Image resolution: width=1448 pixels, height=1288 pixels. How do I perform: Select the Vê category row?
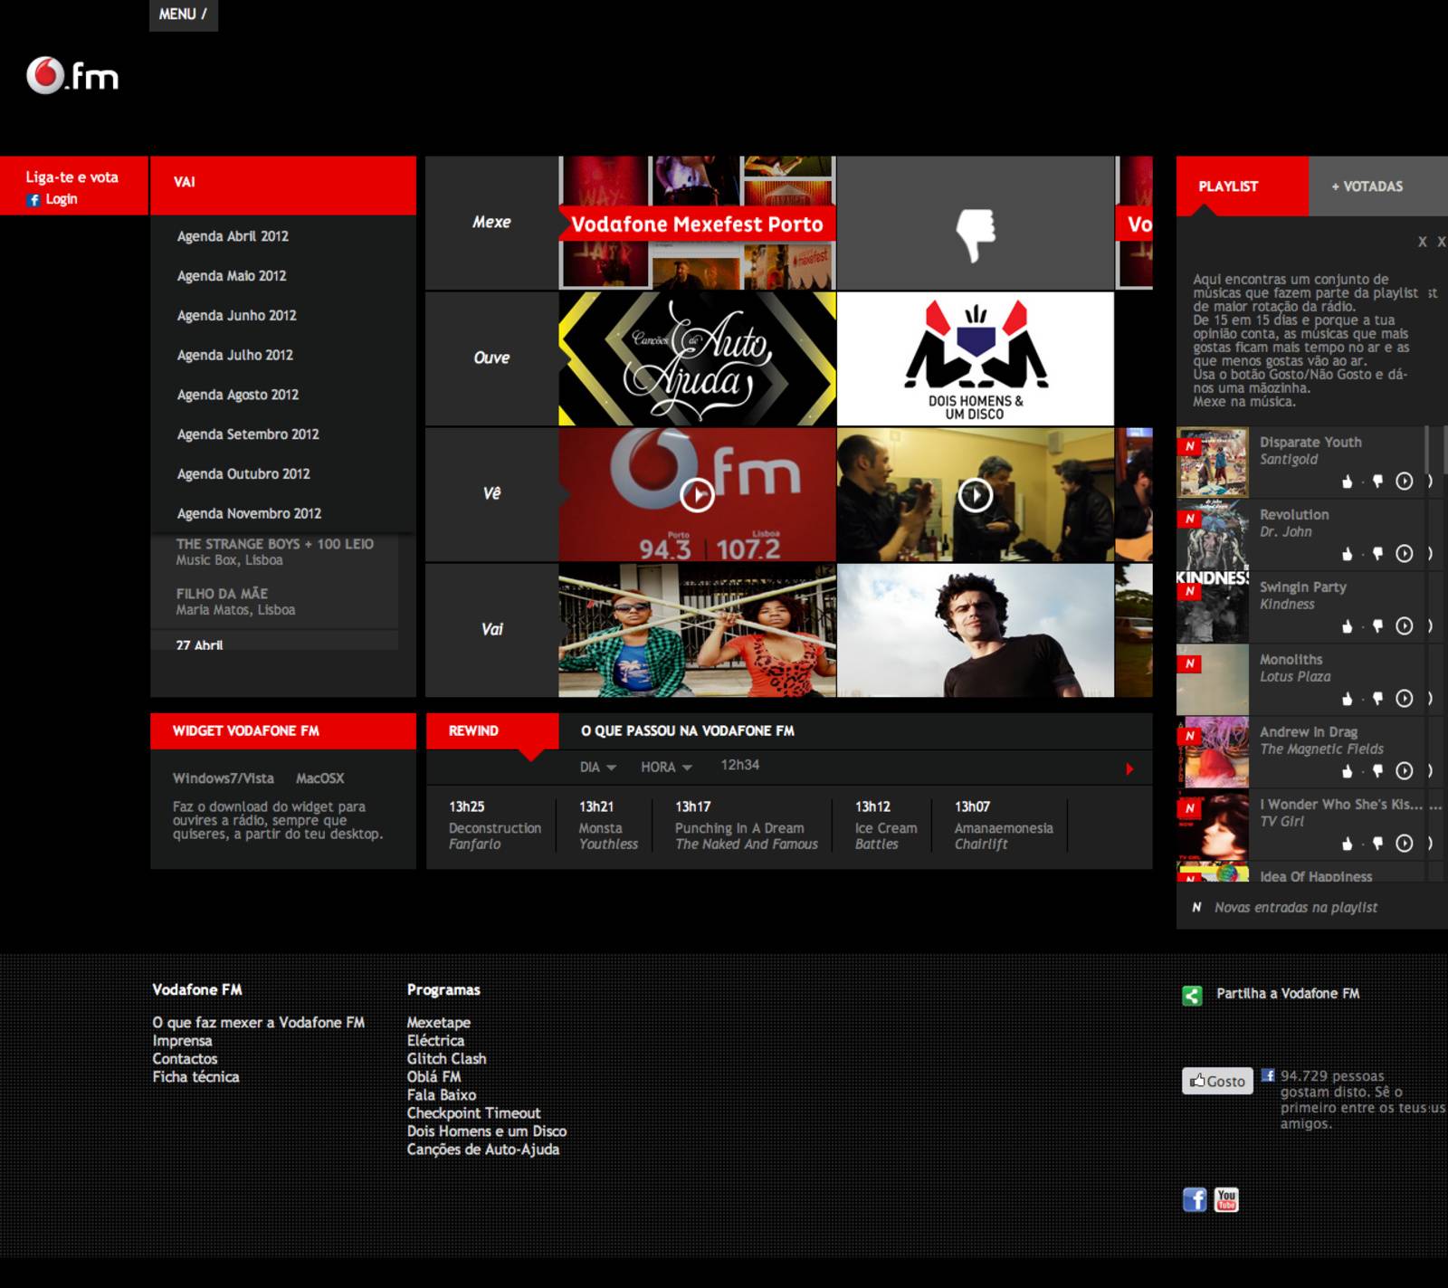(x=491, y=494)
